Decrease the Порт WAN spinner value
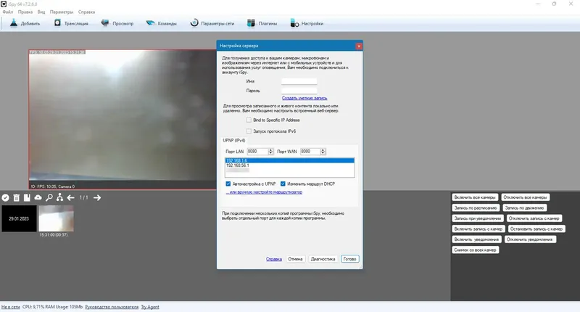This screenshot has height=312, width=580. [323, 153]
